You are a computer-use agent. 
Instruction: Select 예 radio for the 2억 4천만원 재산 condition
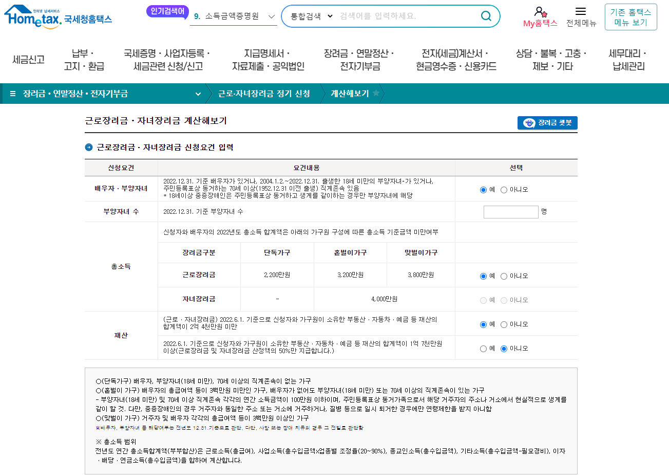click(484, 324)
